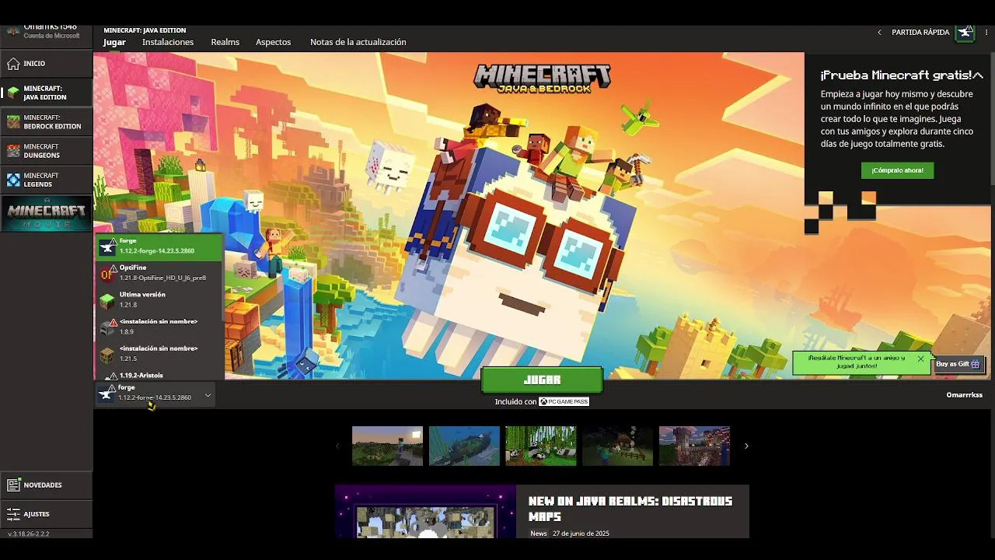Click the green JUGAR button
The image size is (995, 560).
(542, 380)
